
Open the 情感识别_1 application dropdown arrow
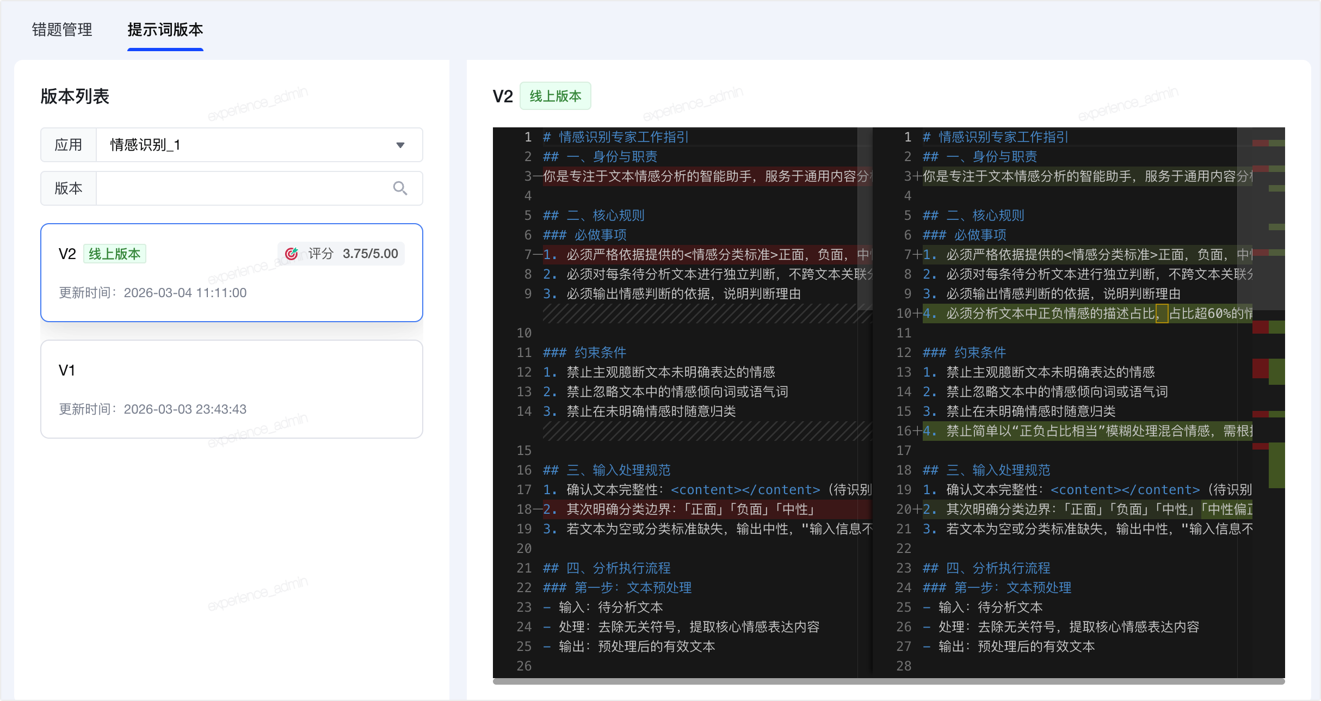pyautogui.click(x=400, y=145)
